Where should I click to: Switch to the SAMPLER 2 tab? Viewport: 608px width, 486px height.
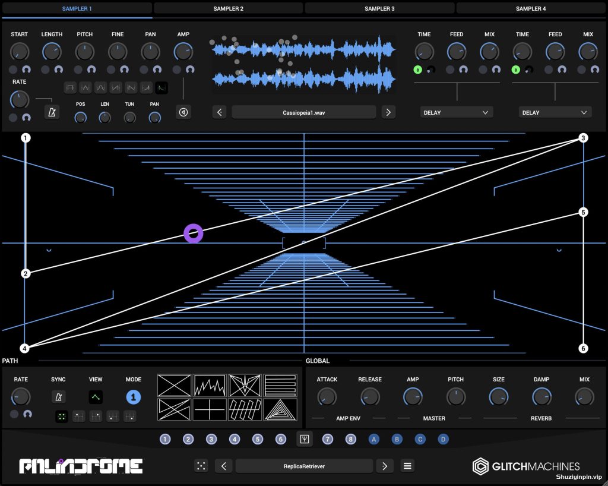pyautogui.click(x=229, y=8)
